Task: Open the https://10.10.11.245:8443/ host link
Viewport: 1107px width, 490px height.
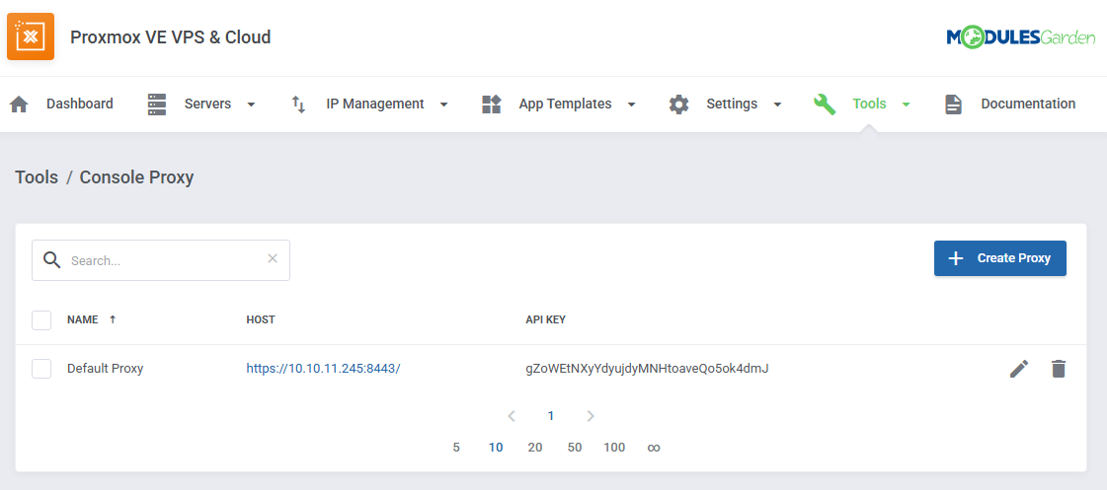Action: pyautogui.click(x=323, y=369)
